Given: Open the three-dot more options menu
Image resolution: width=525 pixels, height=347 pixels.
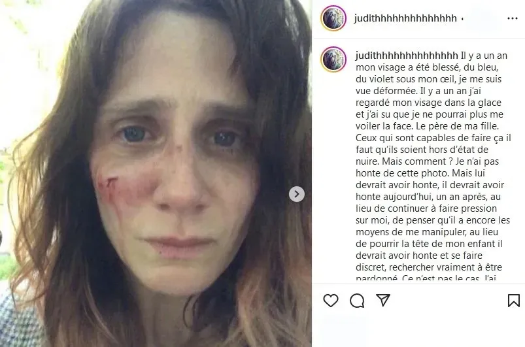Looking at the screenshot, I should [x=513, y=18].
